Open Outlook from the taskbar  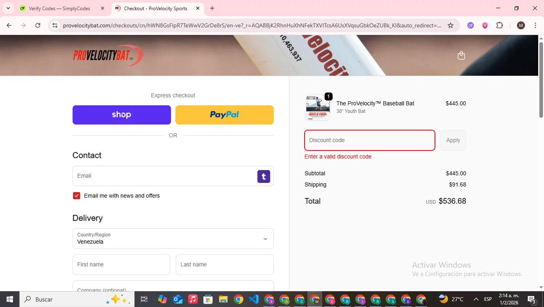click(x=178, y=299)
